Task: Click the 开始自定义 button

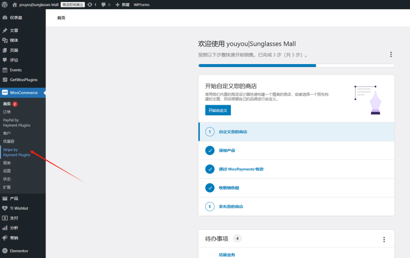Action: click(x=217, y=110)
